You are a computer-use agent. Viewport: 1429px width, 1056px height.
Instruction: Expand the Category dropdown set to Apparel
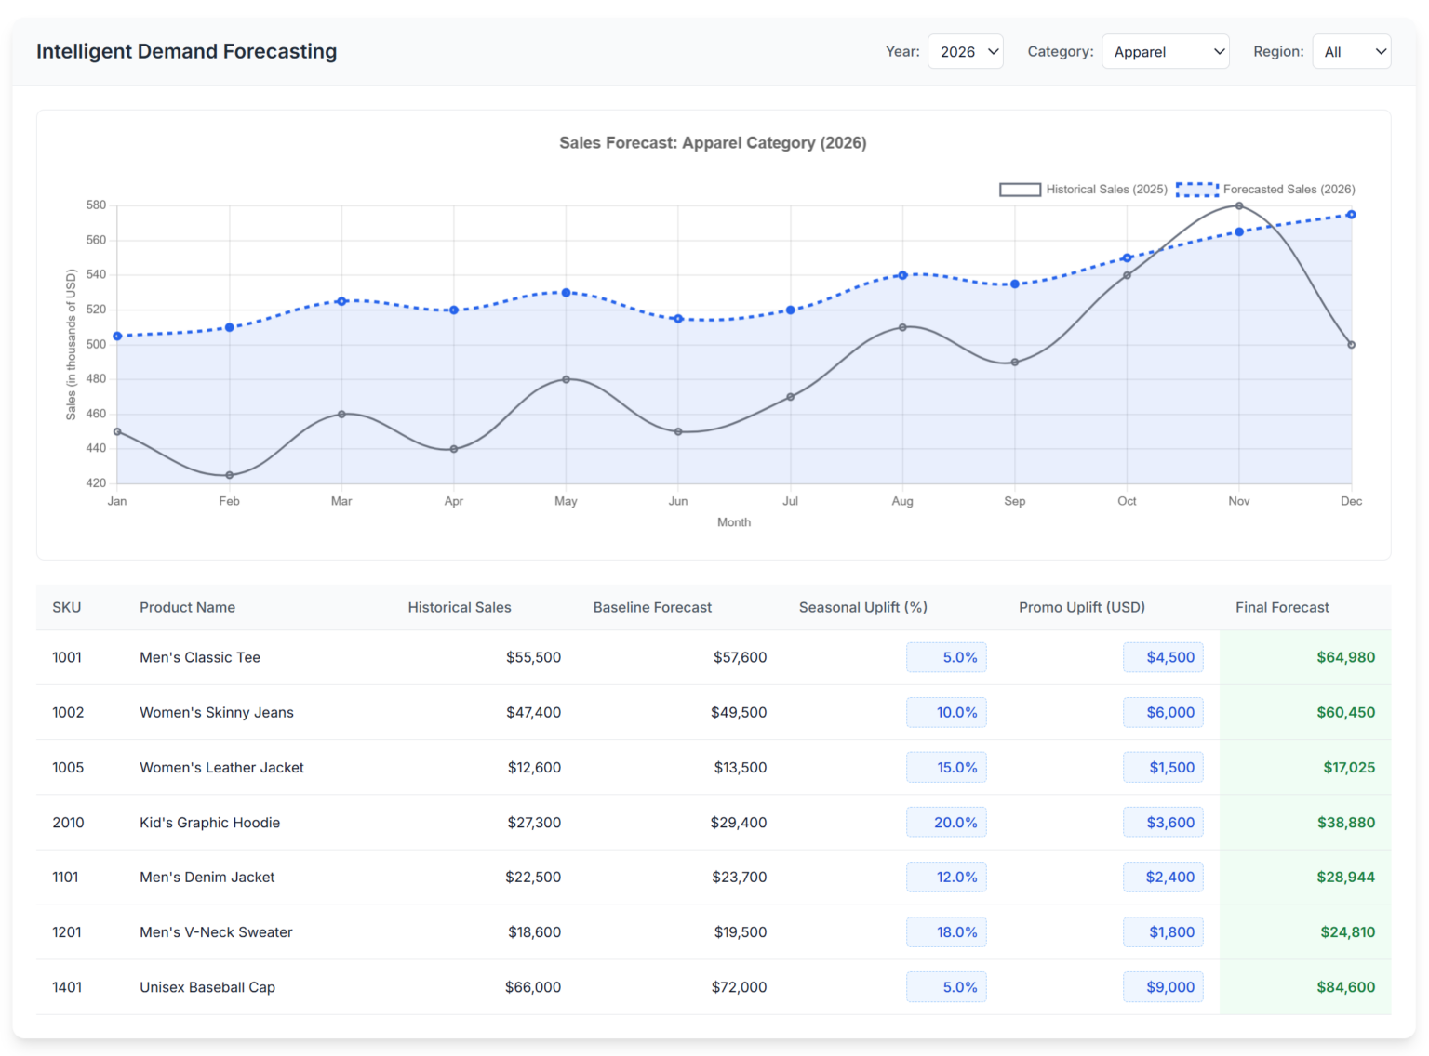pos(1165,52)
